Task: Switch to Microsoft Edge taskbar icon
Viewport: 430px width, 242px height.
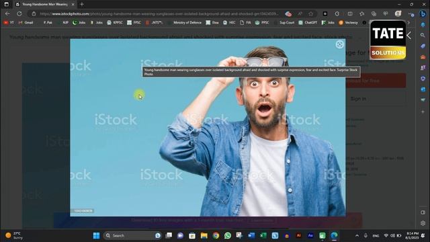Action: coord(334,235)
